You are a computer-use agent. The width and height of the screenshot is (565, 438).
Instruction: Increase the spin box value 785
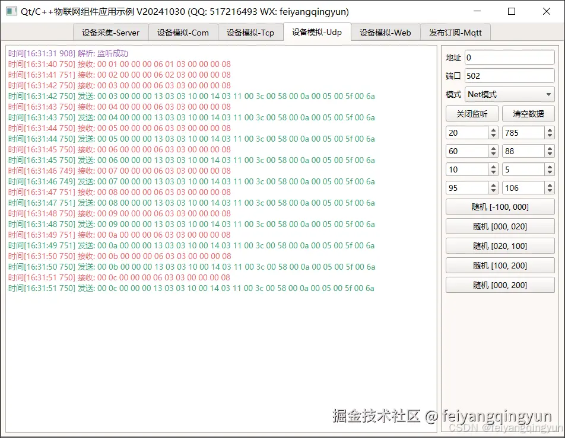tap(550, 130)
